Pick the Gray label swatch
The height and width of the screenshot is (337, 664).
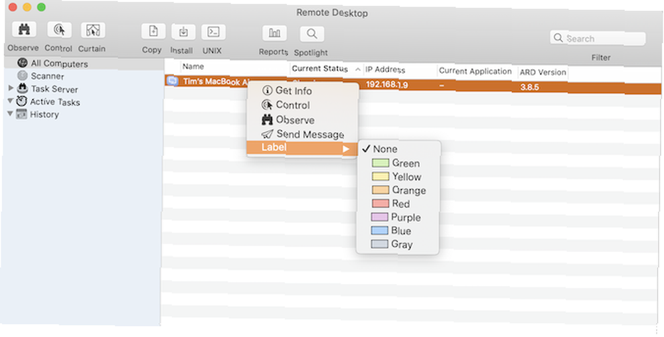click(379, 244)
